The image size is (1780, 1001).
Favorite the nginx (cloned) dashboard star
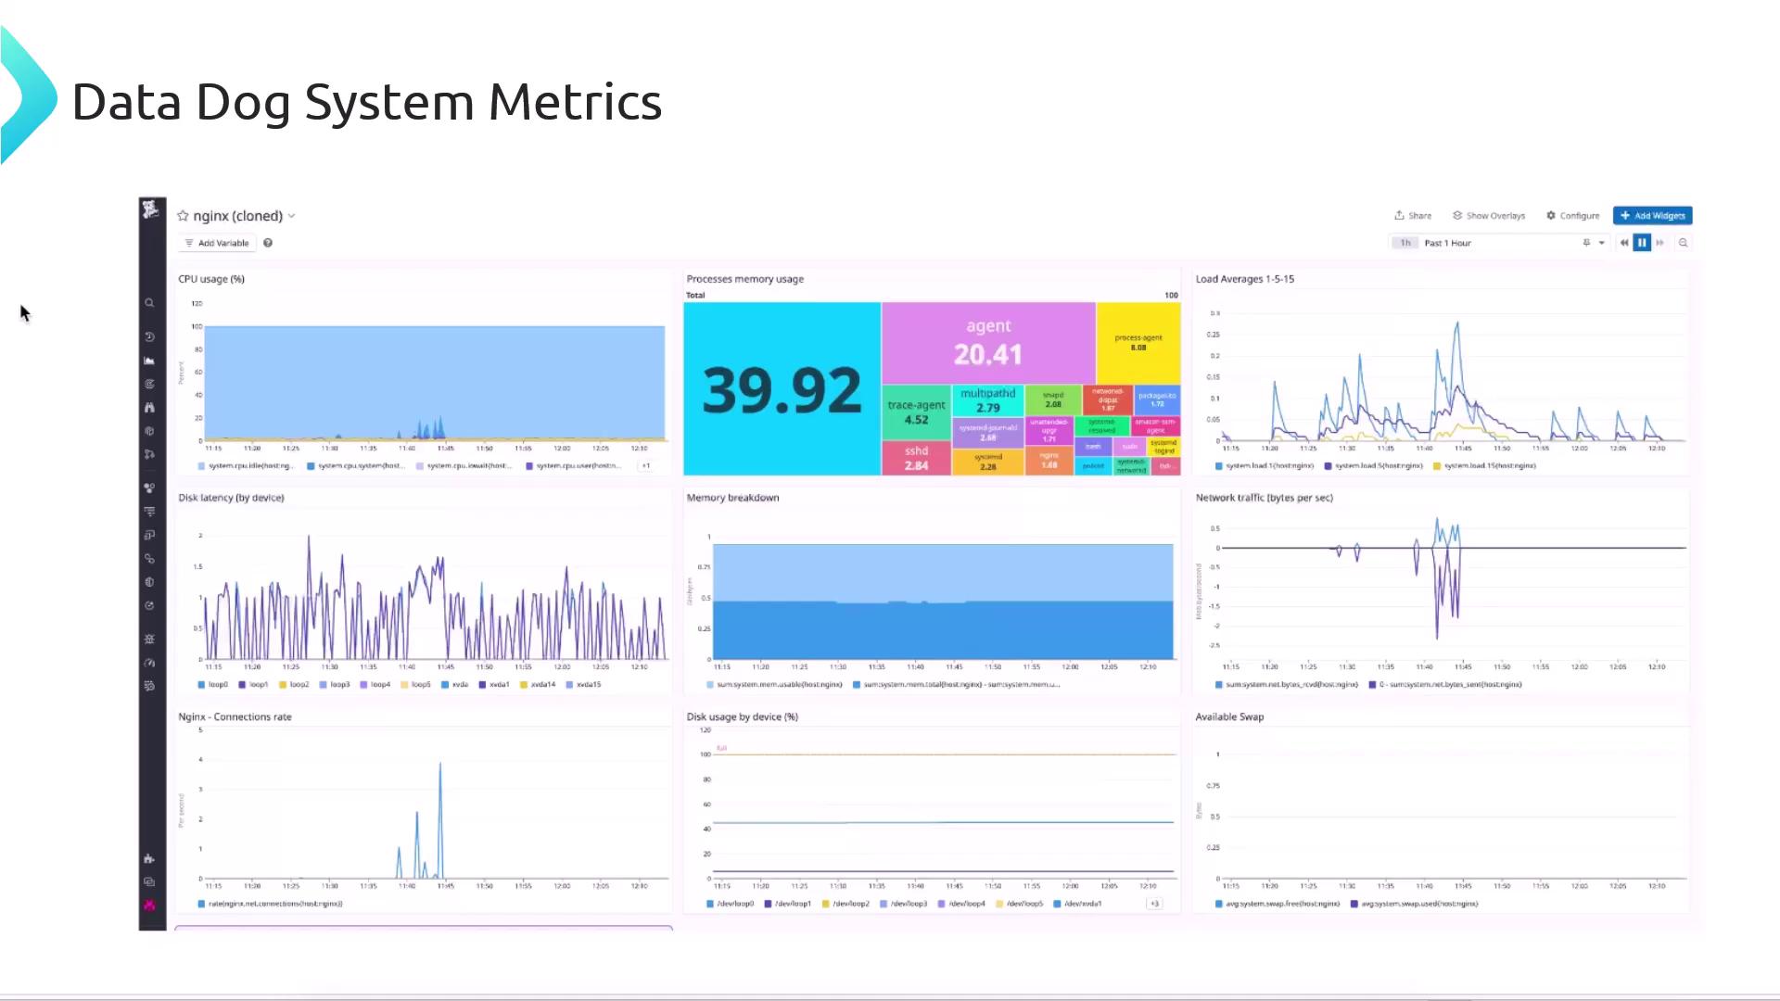183,216
